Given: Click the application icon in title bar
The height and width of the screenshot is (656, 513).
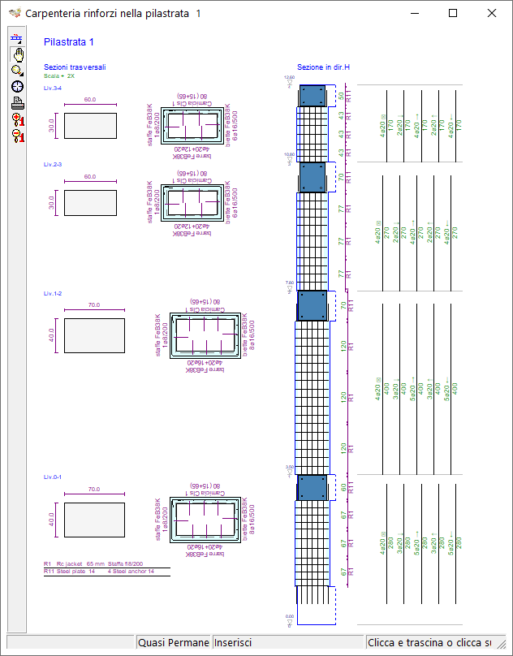Looking at the screenshot, I should pyautogui.click(x=14, y=13).
